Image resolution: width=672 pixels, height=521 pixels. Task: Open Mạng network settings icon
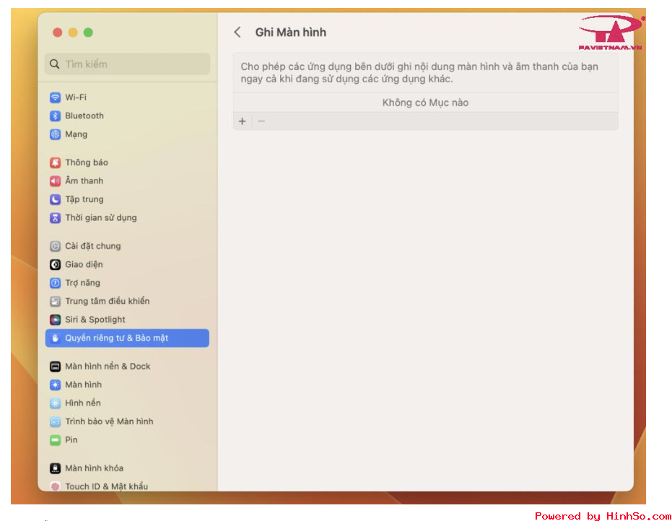tap(55, 134)
